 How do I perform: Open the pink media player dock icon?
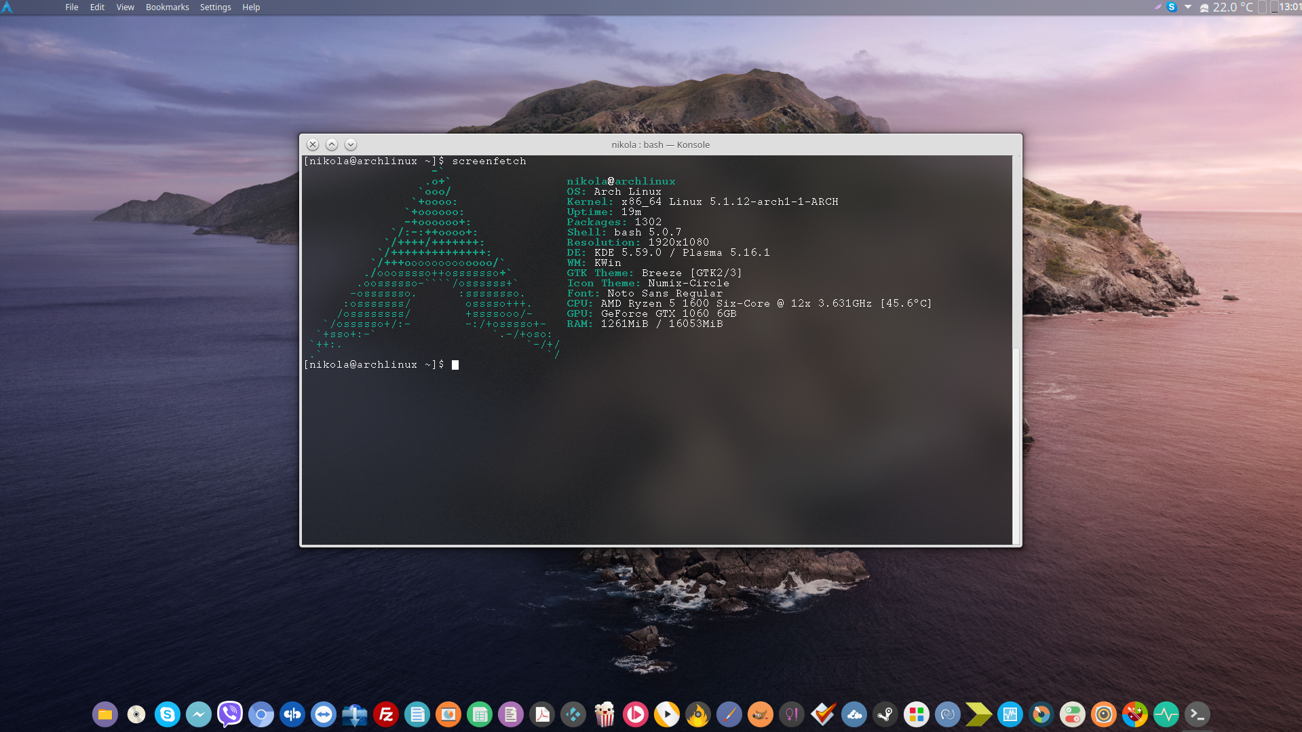[636, 714]
